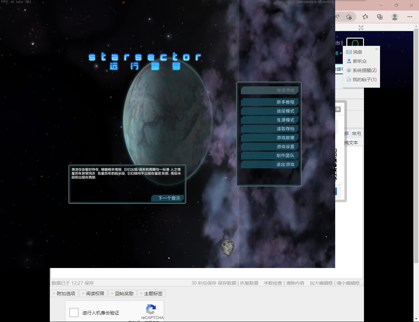The height and width of the screenshot is (322, 419).
Task: Click the fullscreen expand arrows icon
Action: click(x=361, y=28)
